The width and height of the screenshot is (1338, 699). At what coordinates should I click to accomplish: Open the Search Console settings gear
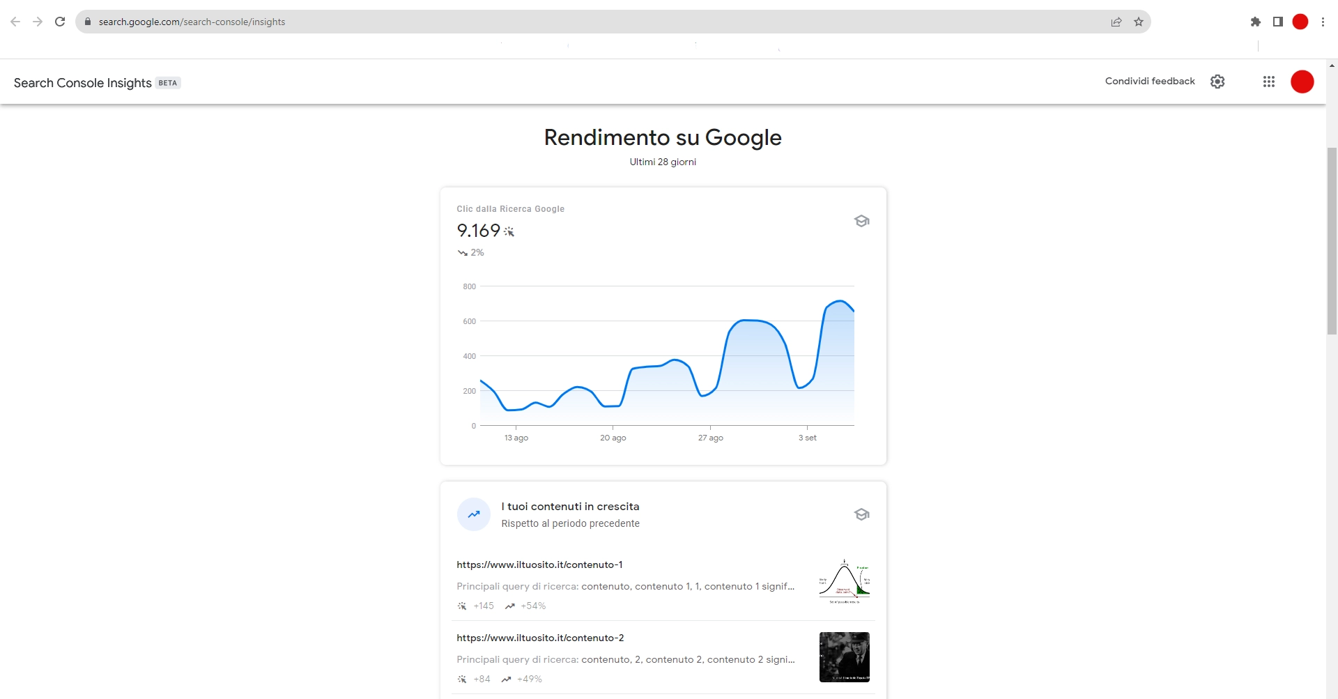1217,82
